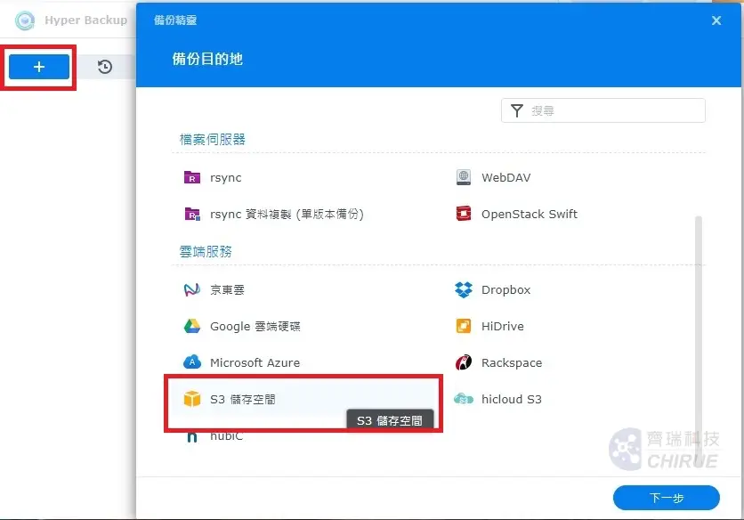Choose the Dropbox label
744x520 pixels.
505,289
